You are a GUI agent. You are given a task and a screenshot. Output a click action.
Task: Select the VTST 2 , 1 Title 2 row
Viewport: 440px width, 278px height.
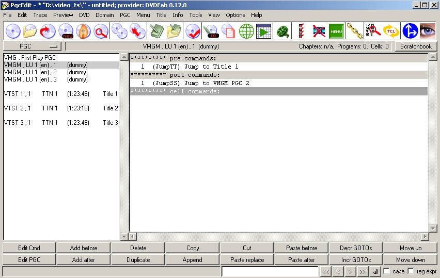61,108
